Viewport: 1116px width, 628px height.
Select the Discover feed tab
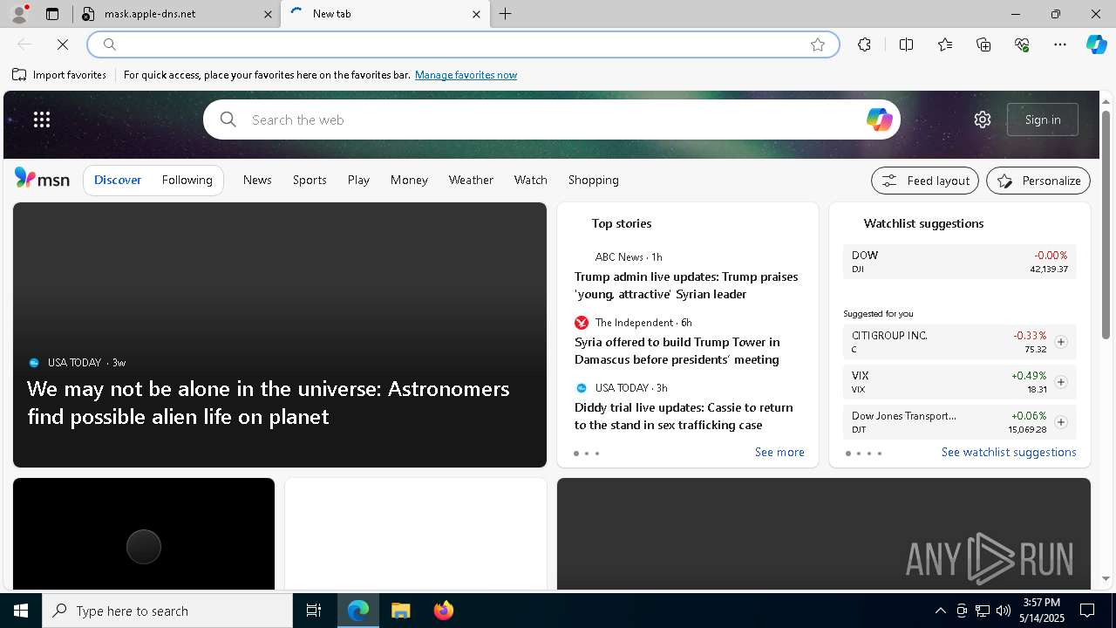[118, 180]
